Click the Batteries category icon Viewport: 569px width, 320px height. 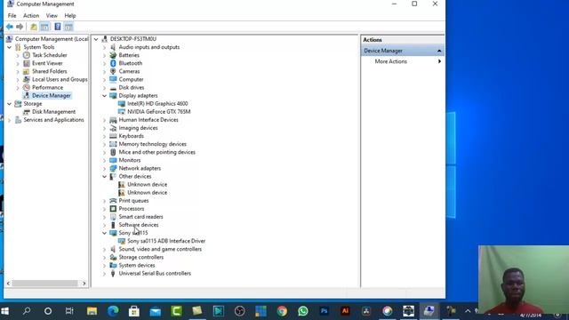tap(113, 55)
